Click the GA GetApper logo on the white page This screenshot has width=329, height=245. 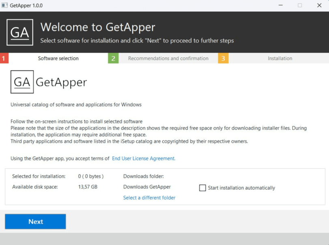[x=49, y=82]
